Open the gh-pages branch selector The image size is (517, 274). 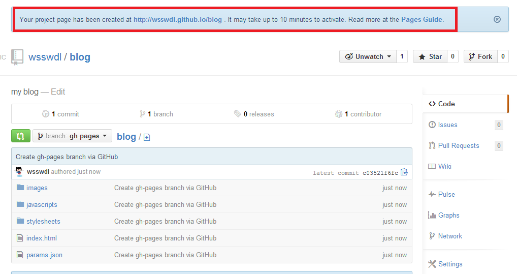73,136
